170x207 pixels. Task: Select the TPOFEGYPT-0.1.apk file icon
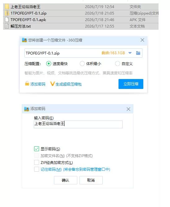(7, 20)
